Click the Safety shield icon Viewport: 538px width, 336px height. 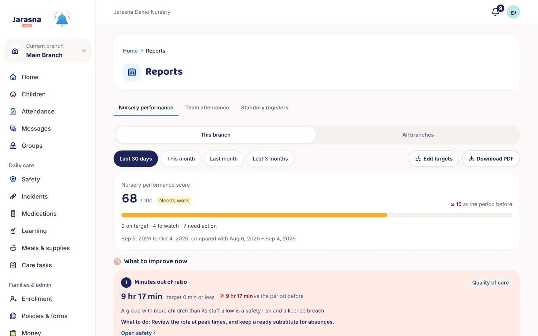(x=13, y=179)
